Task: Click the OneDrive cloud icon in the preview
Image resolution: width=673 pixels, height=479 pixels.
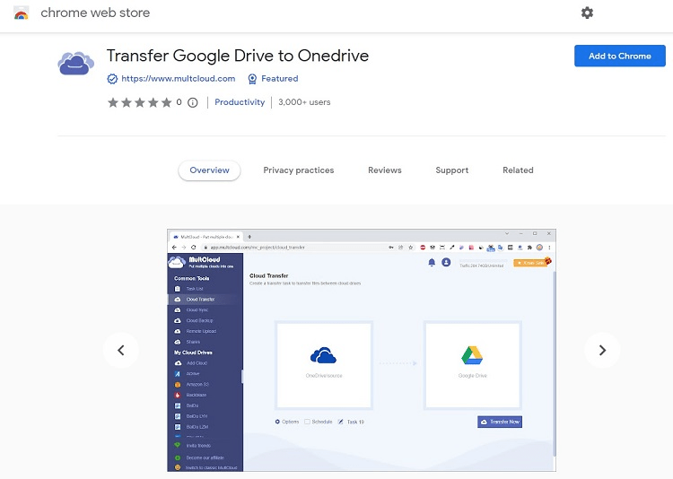Action: click(x=323, y=355)
